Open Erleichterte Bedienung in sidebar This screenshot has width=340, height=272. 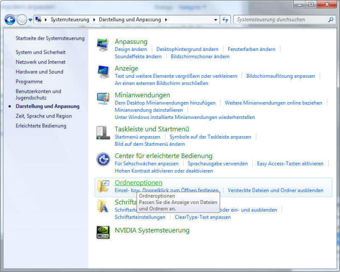(41, 126)
